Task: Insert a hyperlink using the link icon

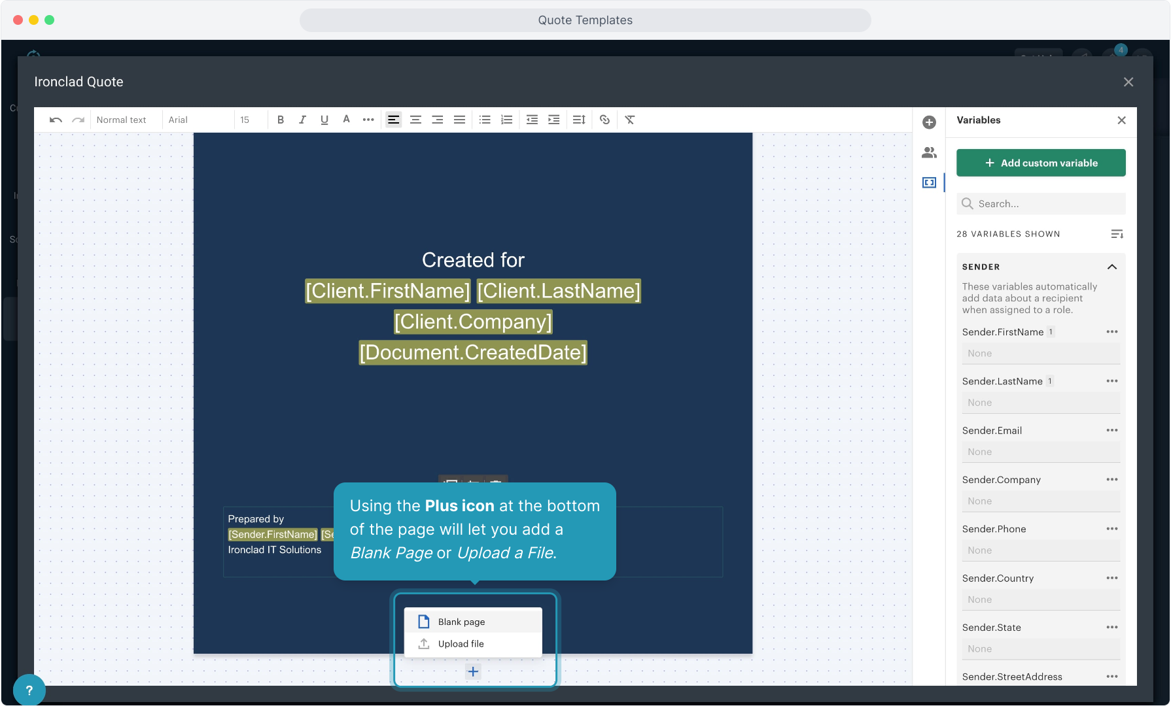Action: tap(604, 120)
